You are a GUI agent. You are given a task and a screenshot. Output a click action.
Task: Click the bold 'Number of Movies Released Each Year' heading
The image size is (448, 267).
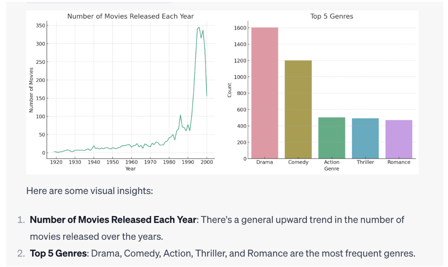coord(113,220)
